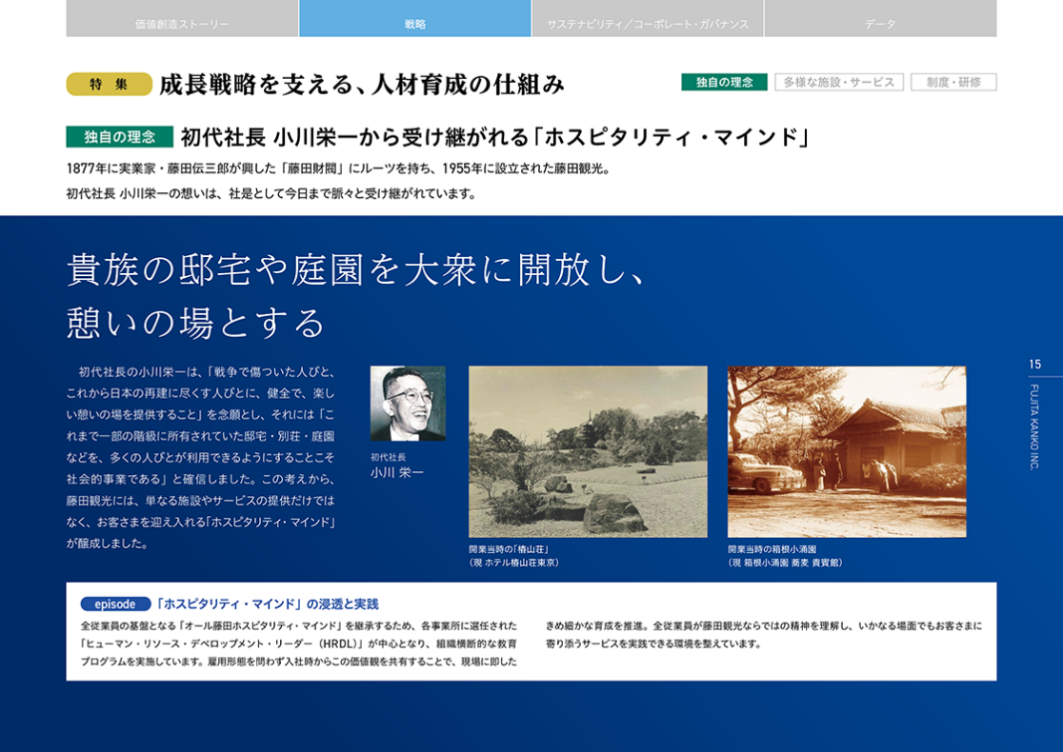Screen dimensions: 1063x752
Task: Open the データ tab
Action: (880, 18)
